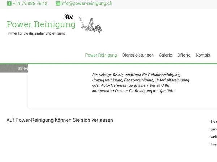Click the ladder illustration in the logo

[x=98, y=28]
